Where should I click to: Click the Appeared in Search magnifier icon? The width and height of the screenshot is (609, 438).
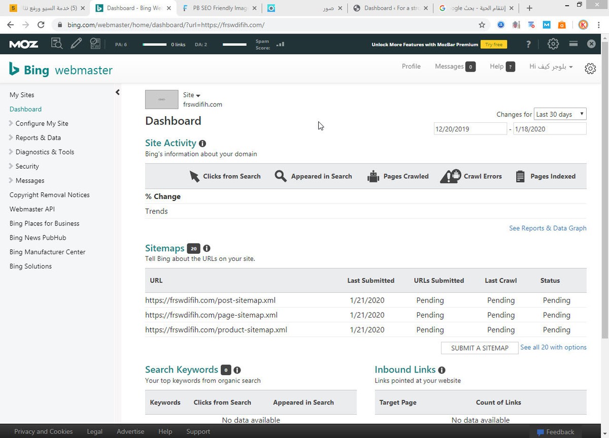[281, 176]
